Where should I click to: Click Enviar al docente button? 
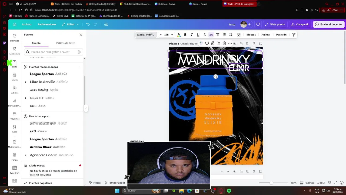(328, 24)
